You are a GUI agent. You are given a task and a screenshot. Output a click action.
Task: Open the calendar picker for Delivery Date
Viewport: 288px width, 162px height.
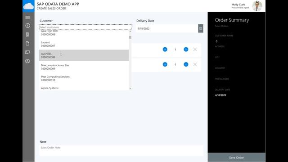click(201, 28)
